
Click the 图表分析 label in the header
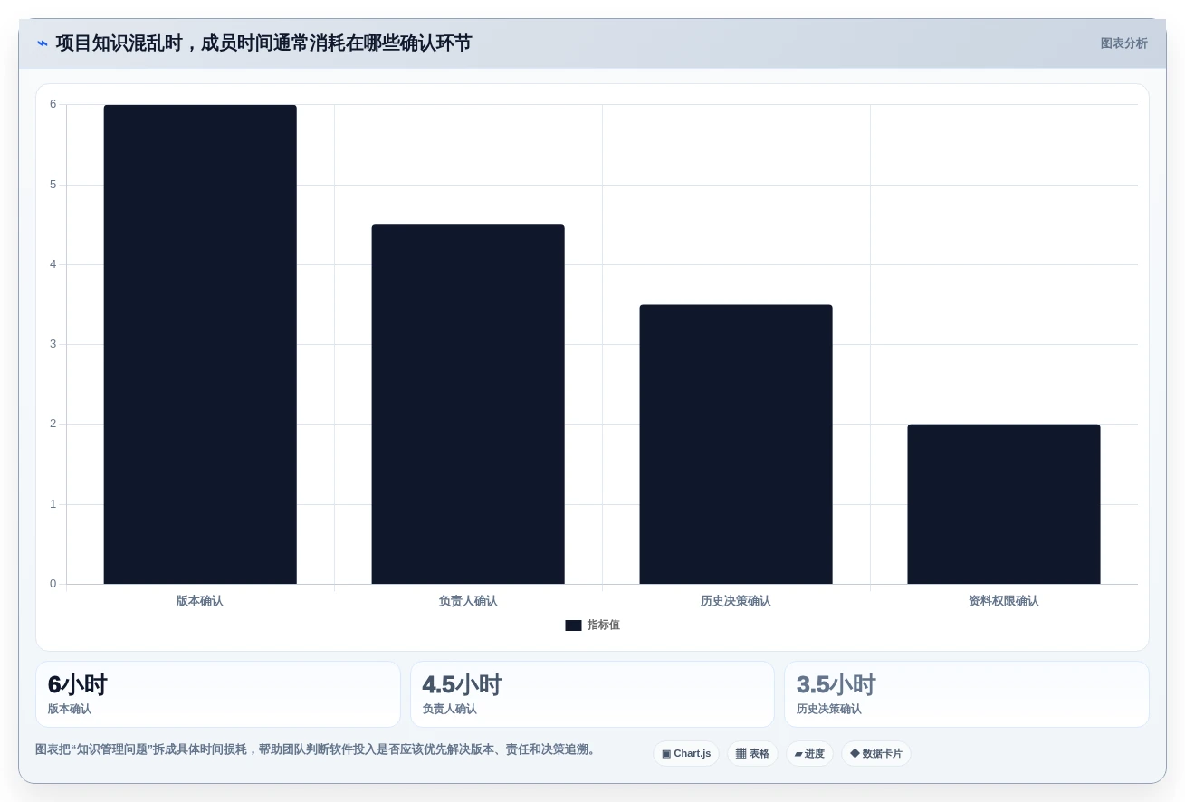point(1123,43)
